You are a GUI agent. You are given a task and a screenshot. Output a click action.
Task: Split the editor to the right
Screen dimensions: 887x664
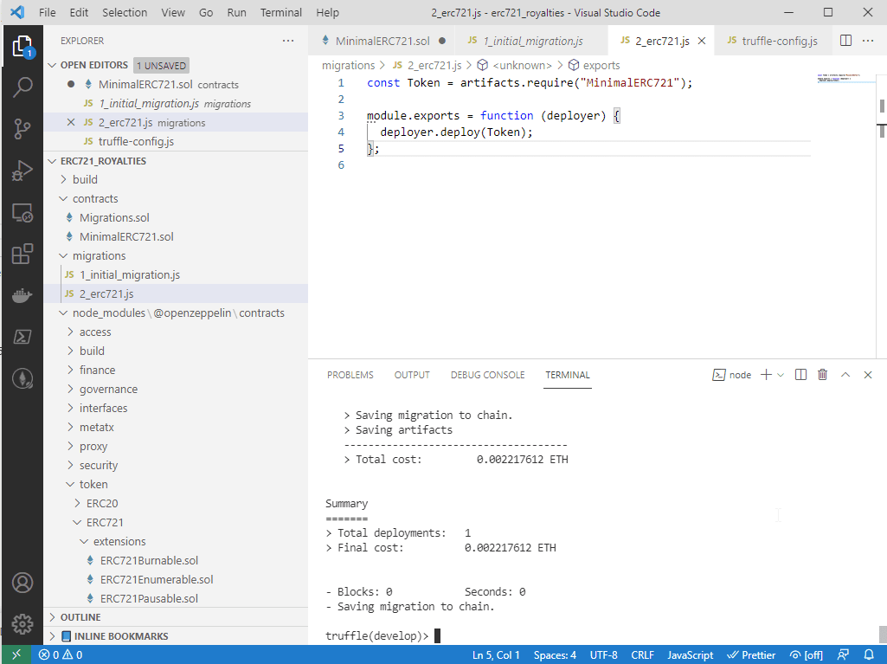point(845,41)
